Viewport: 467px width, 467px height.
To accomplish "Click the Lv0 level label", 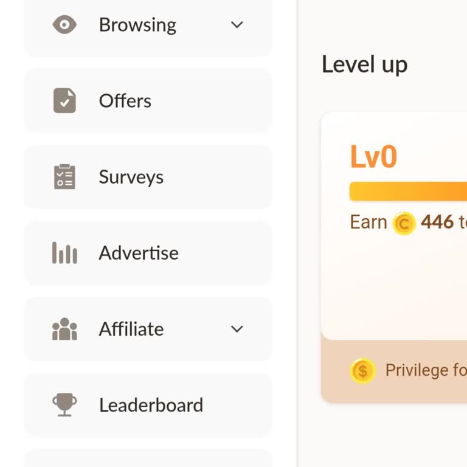I will tap(373, 157).
